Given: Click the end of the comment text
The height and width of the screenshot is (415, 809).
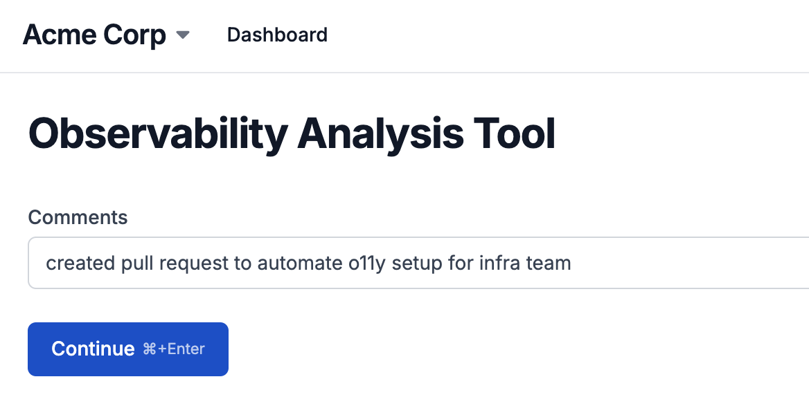Looking at the screenshot, I should pyautogui.click(x=571, y=263).
